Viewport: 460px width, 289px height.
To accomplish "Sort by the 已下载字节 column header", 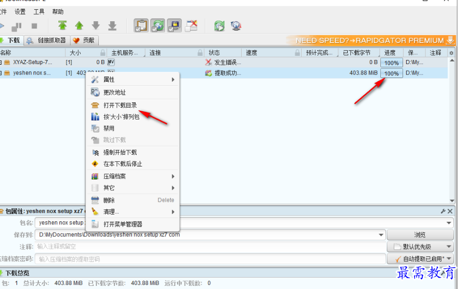I will tap(357, 53).
